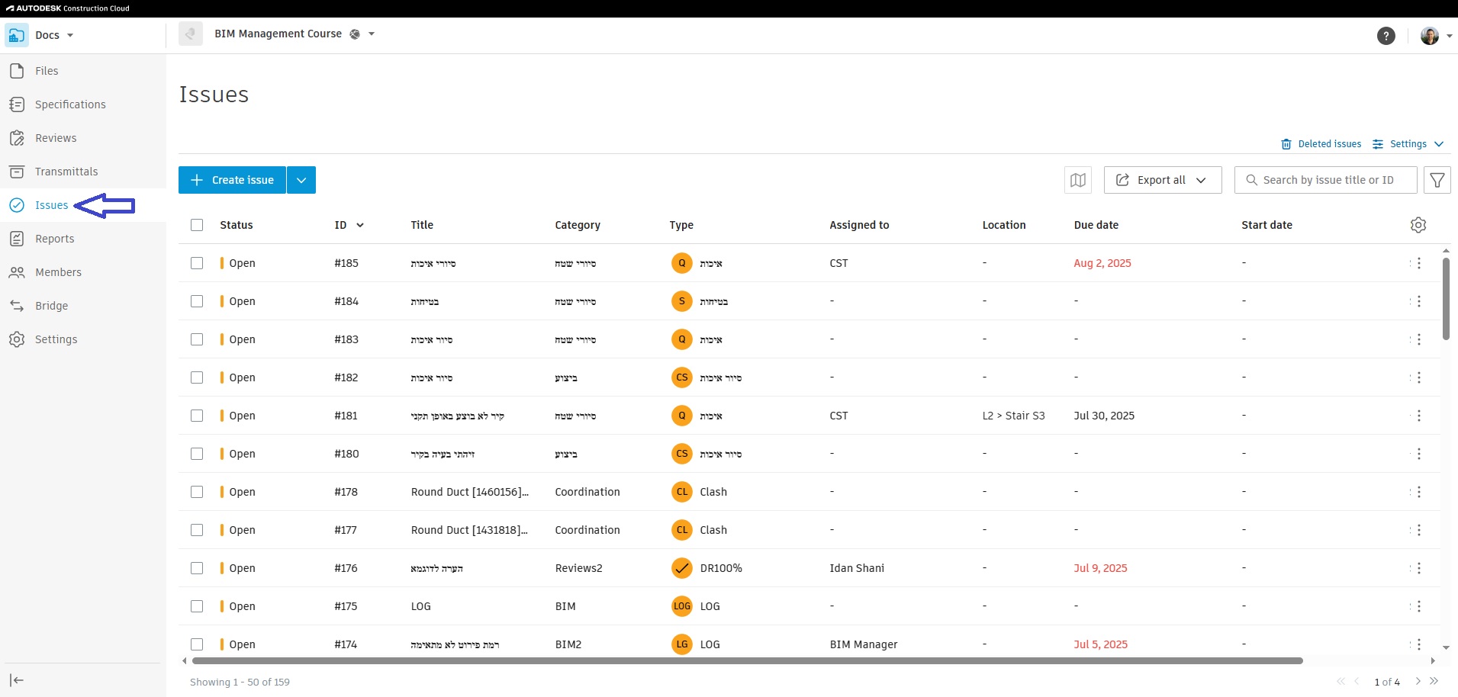1458x697 pixels.
Task: Open the Reviews sidebar icon
Action: tap(17, 138)
